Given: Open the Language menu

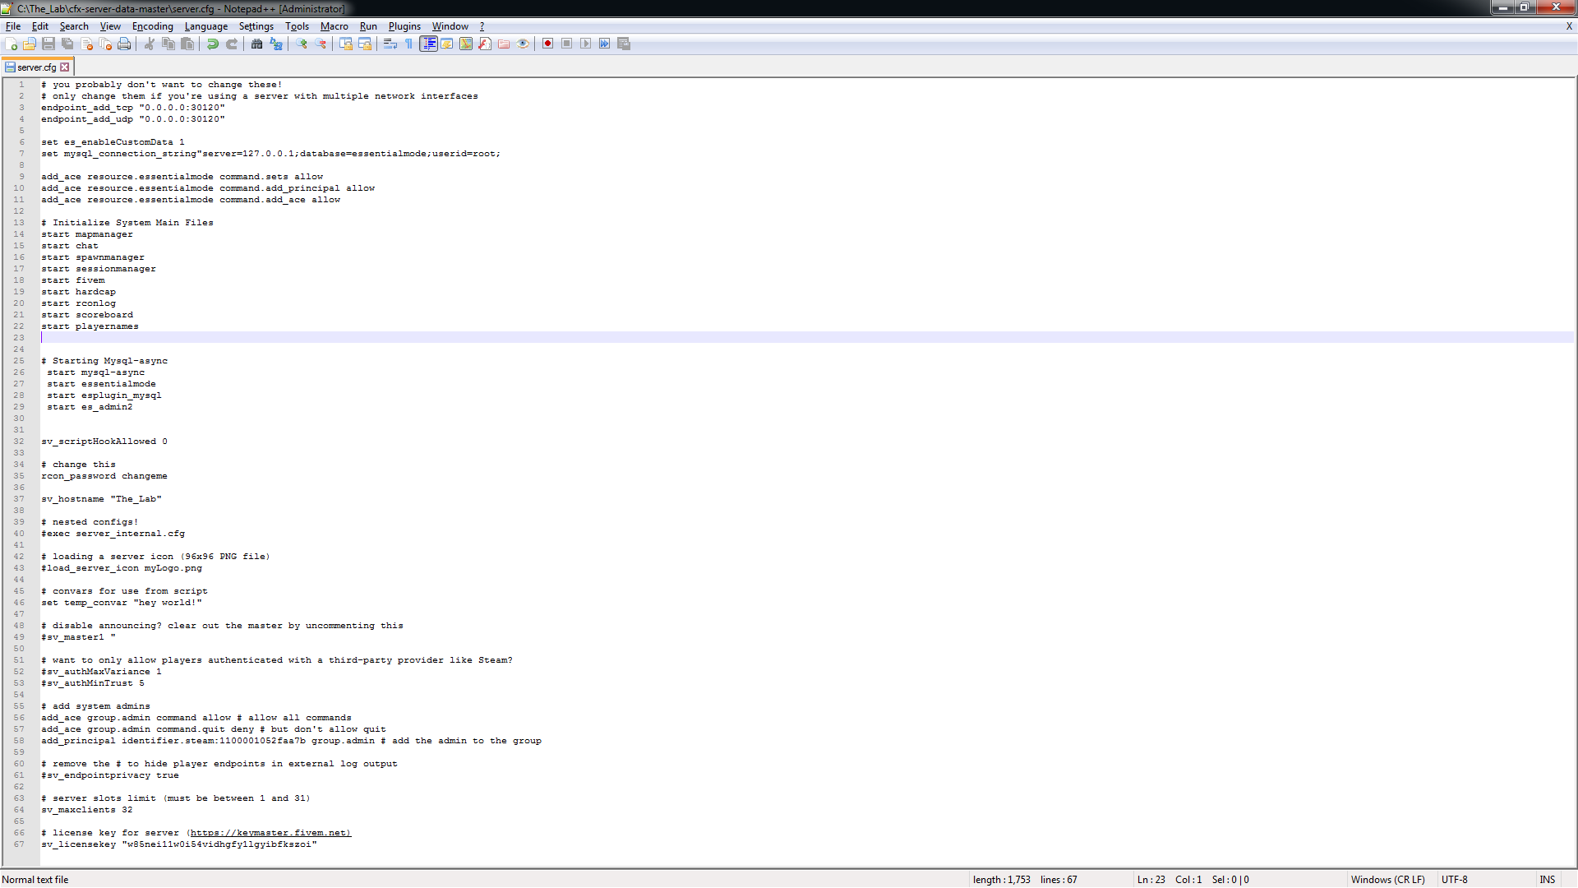Looking at the screenshot, I should pos(205,26).
